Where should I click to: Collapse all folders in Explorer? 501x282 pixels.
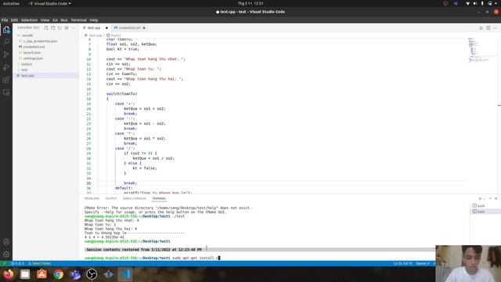coord(67,28)
